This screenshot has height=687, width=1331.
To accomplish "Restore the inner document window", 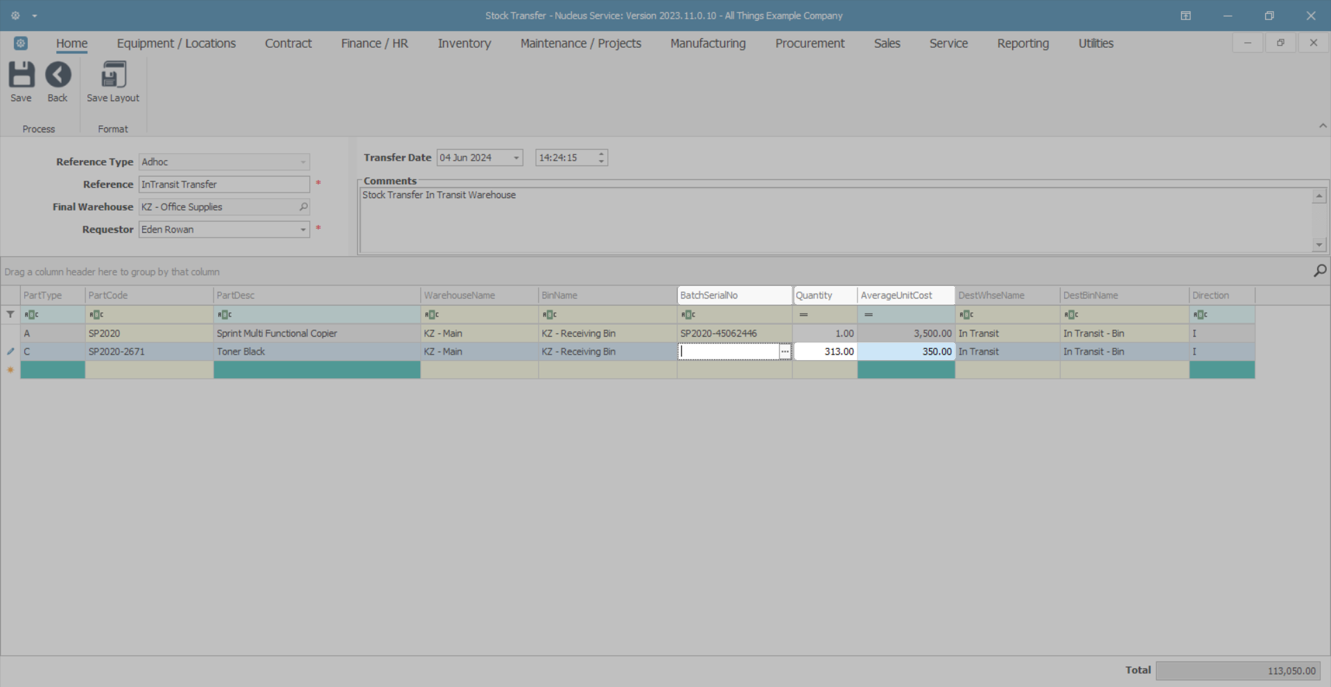I will pos(1280,43).
